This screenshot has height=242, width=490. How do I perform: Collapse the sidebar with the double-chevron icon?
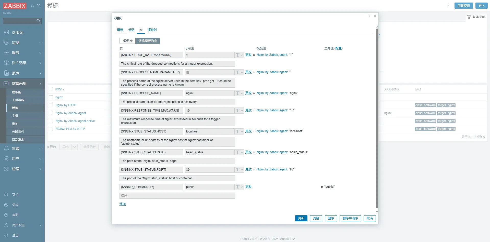[32, 6]
